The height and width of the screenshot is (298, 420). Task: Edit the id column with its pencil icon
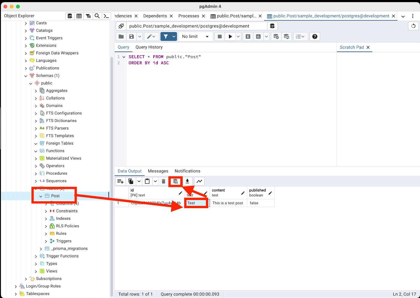point(180,193)
